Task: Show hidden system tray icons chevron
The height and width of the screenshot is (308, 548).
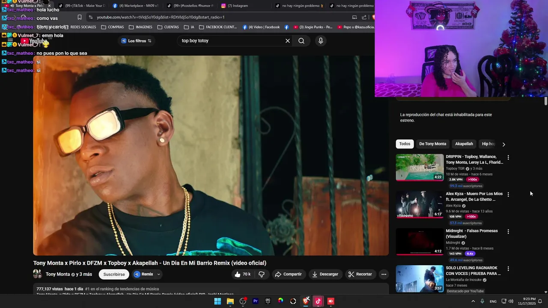Action: point(473,301)
